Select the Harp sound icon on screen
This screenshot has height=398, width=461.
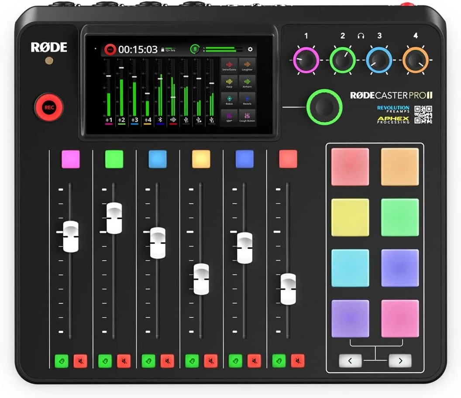229,81
